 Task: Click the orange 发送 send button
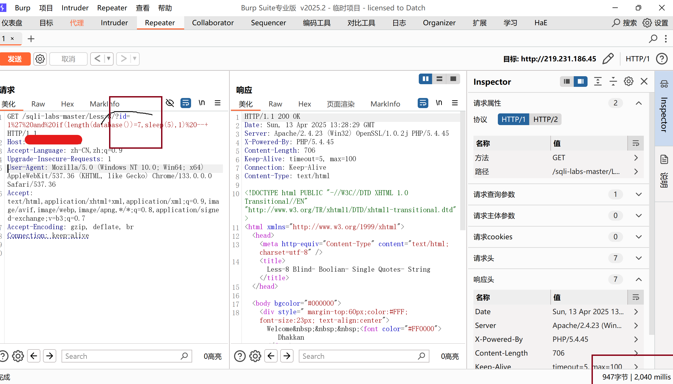pyautogui.click(x=15, y=59)
